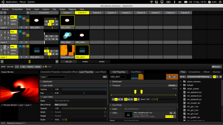Click the loop icon in Clip Transport
The width and height of the screenshot is (223, 125).
click(126, 99)
